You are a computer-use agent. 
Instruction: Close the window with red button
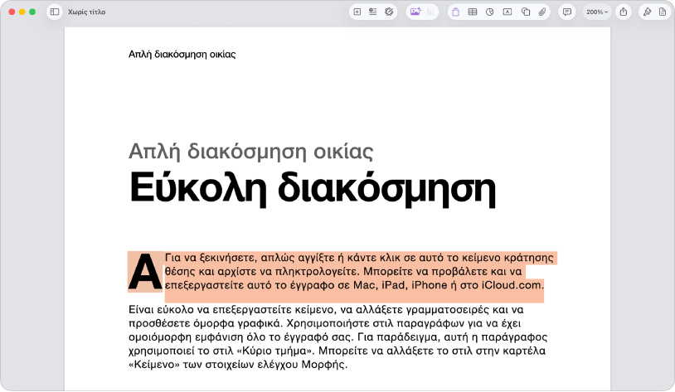pyautogui.click(x=12, y=12)
